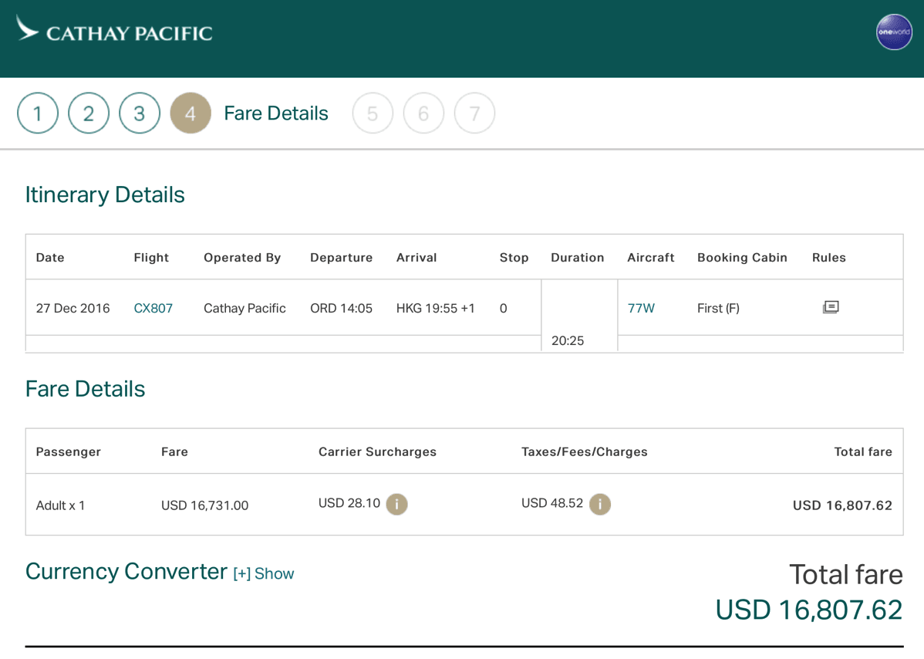The height and width of the screenshot is (659, 924).
Task: Go to step 3 of booking
Action: [x=139, y=113]
